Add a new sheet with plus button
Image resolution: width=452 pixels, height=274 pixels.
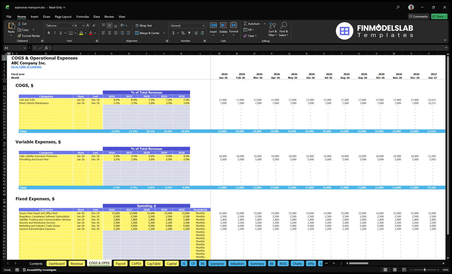(333, 263)
